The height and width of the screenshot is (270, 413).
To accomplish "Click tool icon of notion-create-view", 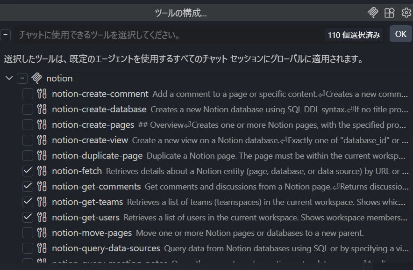I will [42, 140].
